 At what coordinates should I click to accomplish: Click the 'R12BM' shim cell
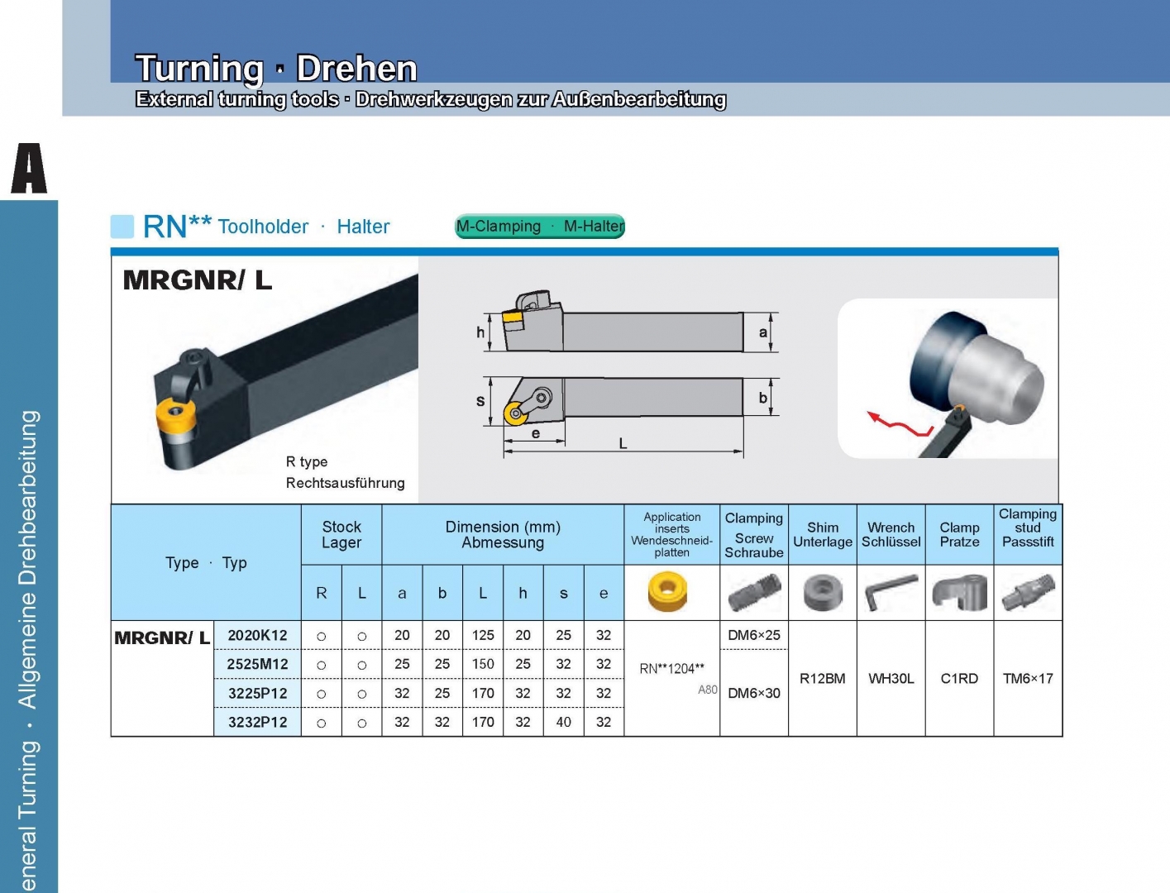(823, 679)
